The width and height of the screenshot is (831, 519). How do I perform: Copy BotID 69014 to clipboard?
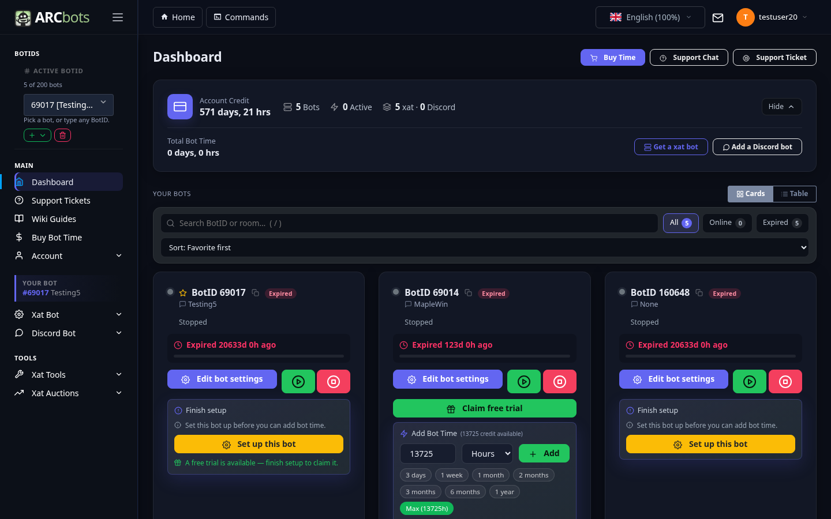tap(468, 293)
